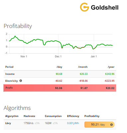This screenshot has height=133, width=127.
Task: Click the Hashrate column header
Action: point(29,116)
